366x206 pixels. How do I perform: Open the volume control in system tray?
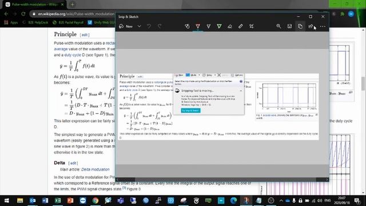pos(320,200)
